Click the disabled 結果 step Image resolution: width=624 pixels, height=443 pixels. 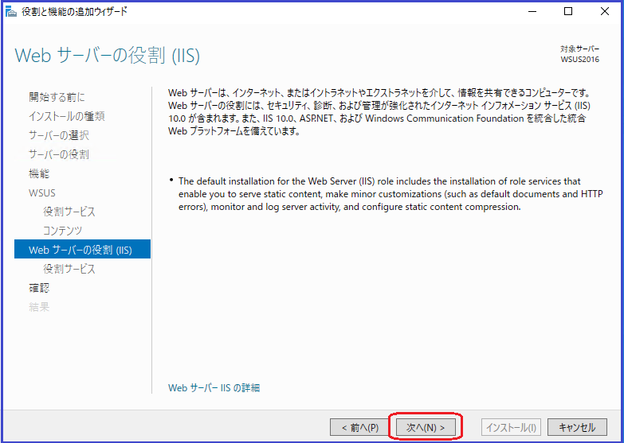(39, 307)
